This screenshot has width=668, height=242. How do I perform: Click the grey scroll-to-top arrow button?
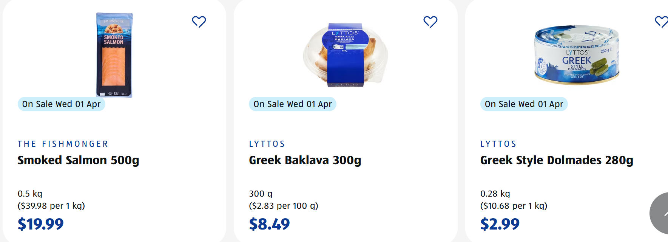point(660,214)
